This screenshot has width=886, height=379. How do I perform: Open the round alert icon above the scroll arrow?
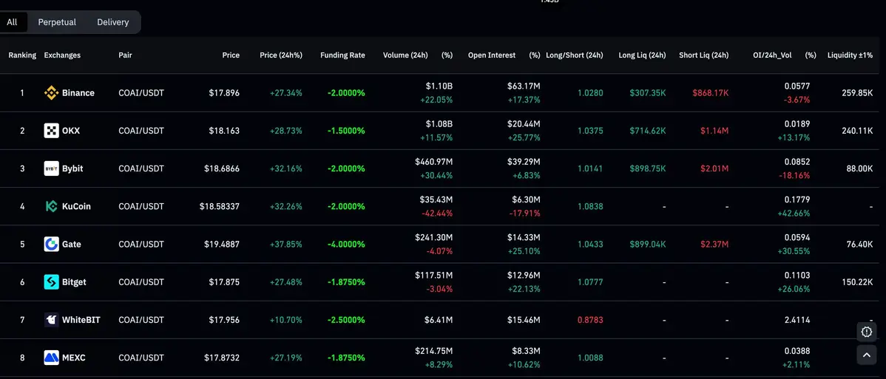(x=867, y=331)
